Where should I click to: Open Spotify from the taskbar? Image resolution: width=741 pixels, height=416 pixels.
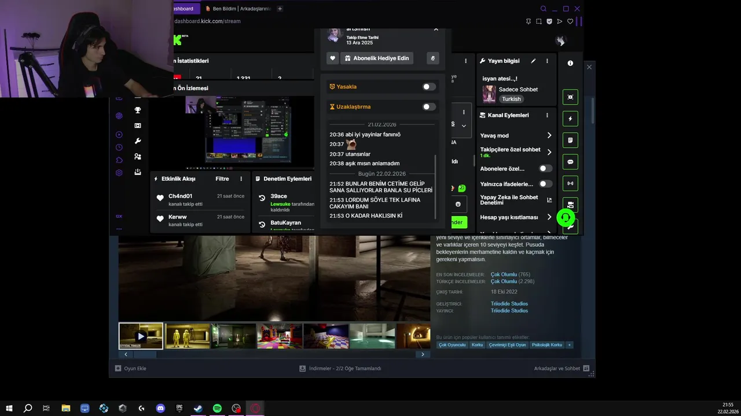click(x=217, y=408)
